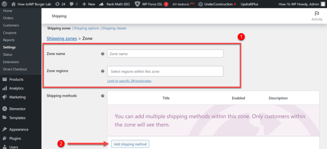Switch to the Shipping options tab

(86, 28)
